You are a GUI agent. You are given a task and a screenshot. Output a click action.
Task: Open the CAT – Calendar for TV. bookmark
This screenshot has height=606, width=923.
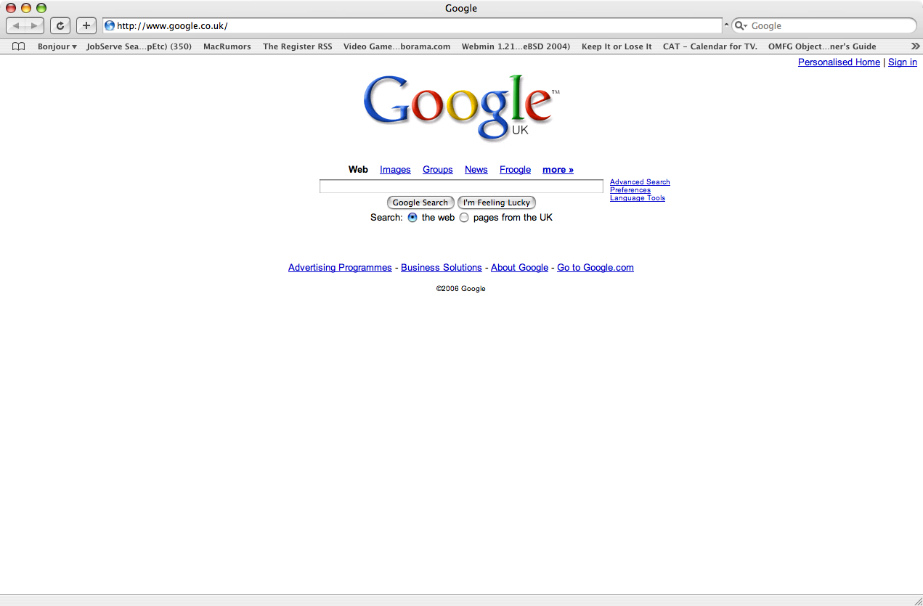coord(710,46)
